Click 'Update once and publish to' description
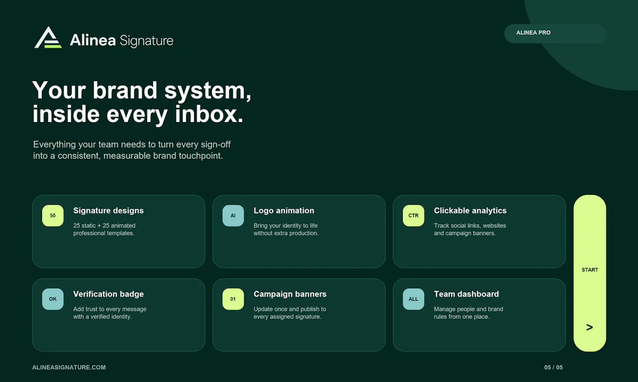The height and width of the screenshot is (382, 638). coord(290,309)
